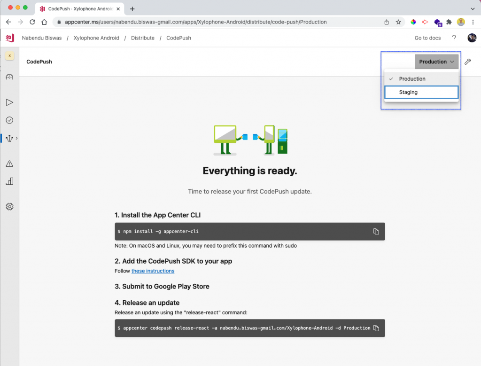Click the release-react command code block

(250, 328)
